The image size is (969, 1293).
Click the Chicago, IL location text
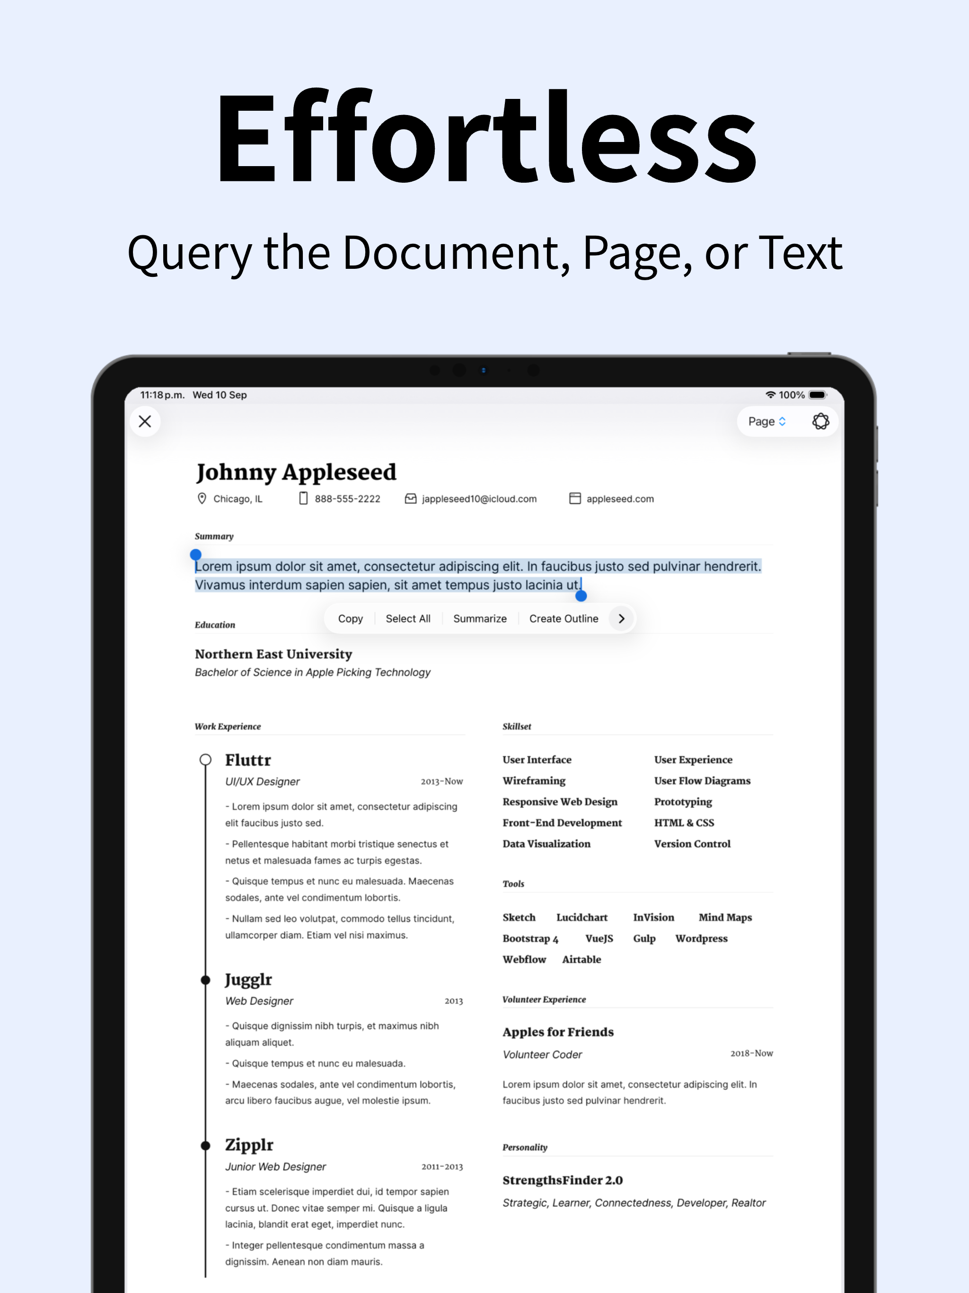click(238, 499)
